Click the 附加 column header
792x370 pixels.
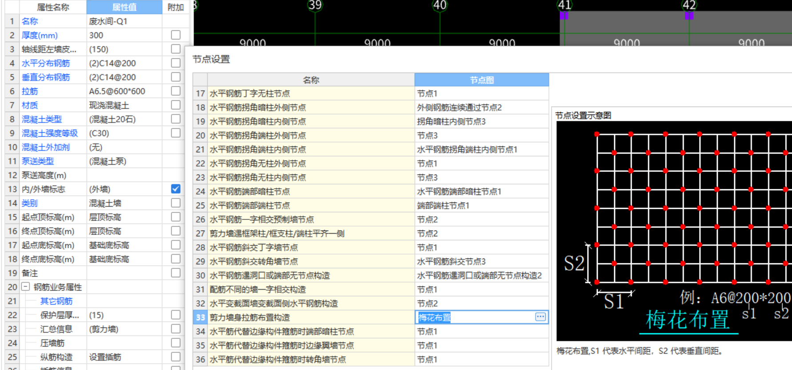coord(176,7)
